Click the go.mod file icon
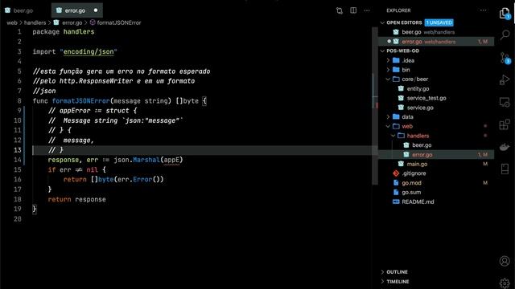Image resolution: width=515 pixels, height=289 pixels. [396, 183]
